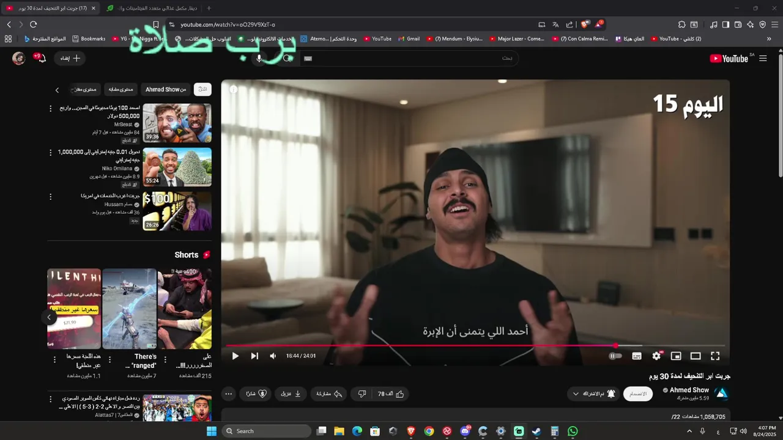Viewport: 783px width, 440px height.
Task: Open the 'Major Lazer - Come...' bookmark
Action: (516, 38)
